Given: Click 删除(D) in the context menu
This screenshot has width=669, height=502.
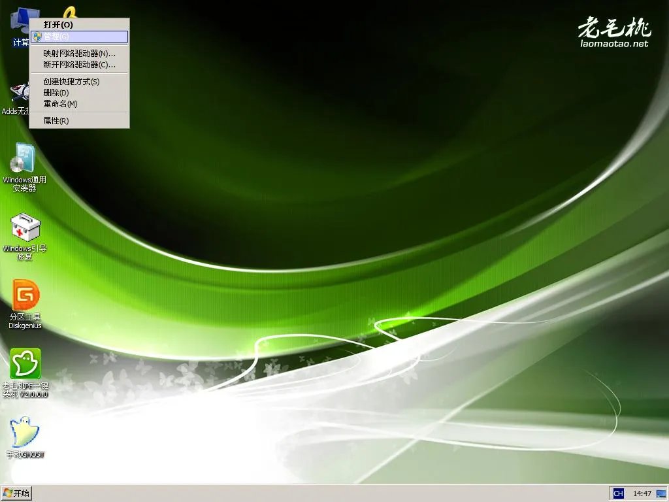Looking at the screenshot, I should tap(57, 92).
